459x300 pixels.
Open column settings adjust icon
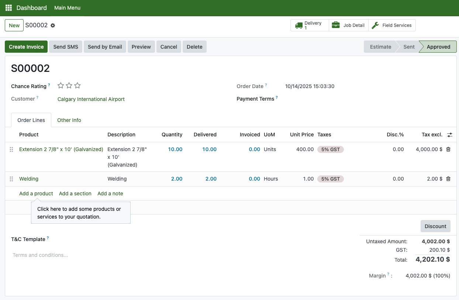[449, 135]
